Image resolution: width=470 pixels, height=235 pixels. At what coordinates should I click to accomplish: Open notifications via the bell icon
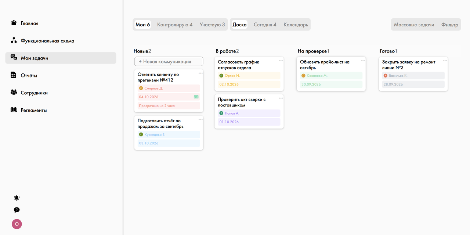click(x=17, y=198)
